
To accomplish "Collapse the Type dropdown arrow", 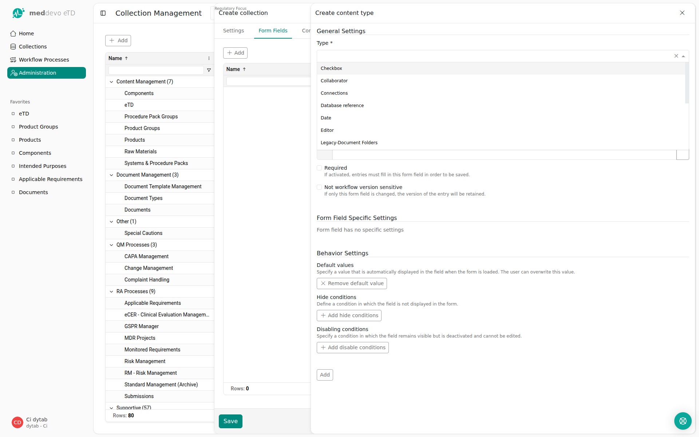I will (683, 56).
